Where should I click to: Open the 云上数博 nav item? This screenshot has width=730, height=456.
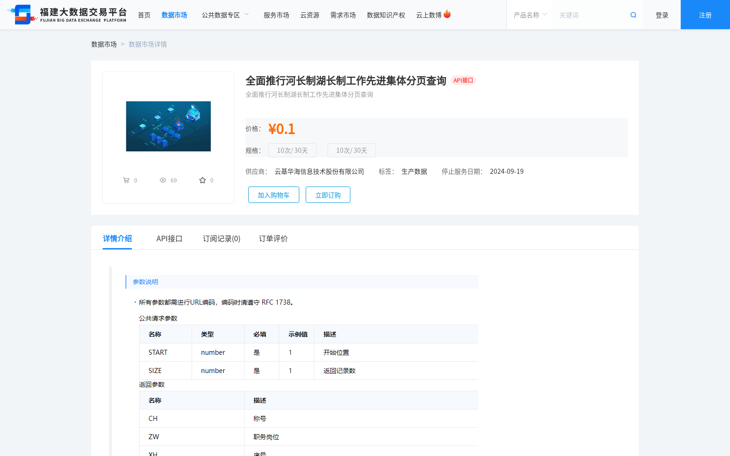429,15
